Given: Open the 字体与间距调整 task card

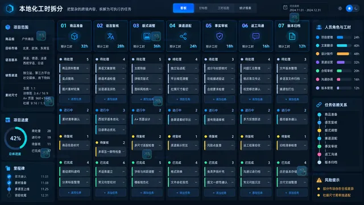Looking at the screenshot, I should [x=147, y=171].
